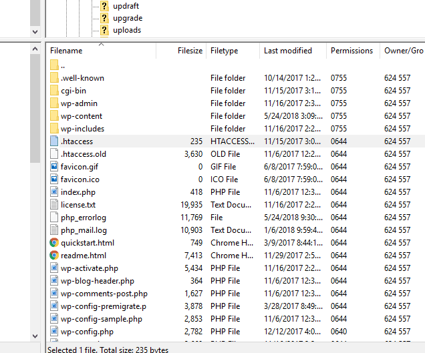
Task: Click the .well-known folder icon
Action: point(54,78)
